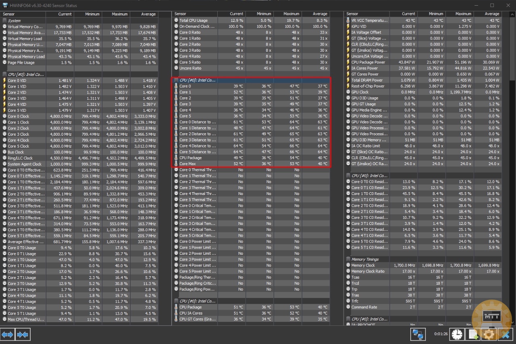Click the icon beside Uncore Ratio
This screenshot has width=516, height=344.
click(176, 68)
